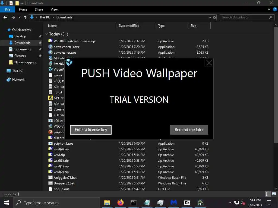
Task: Open Windows notification center
Action: click(x=269, y=203)
